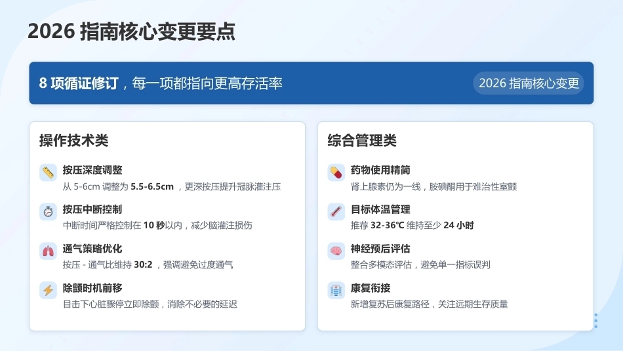
Task: Click the 除颤时机前移 item title
Action: click(92, 288)
